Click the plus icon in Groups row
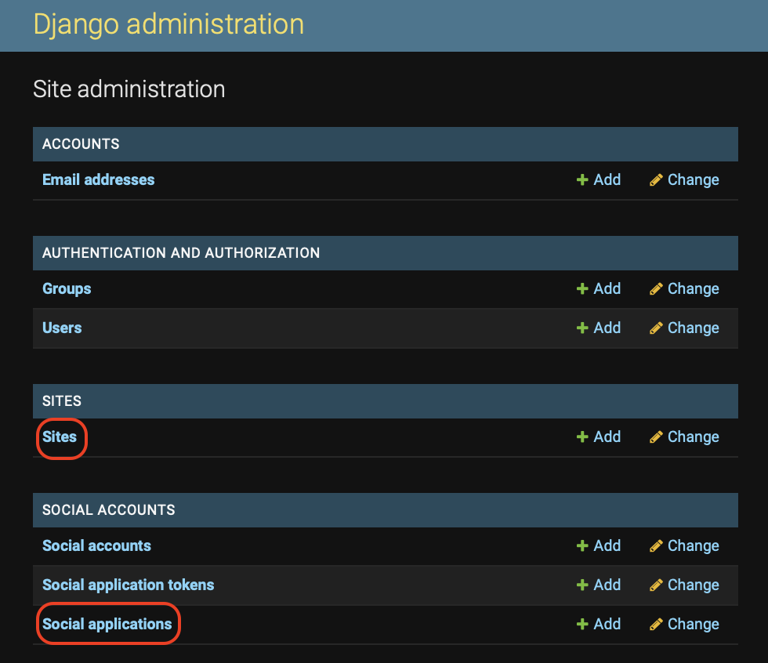This screenshot has height=663, width=768. click(x=581, y=288)
